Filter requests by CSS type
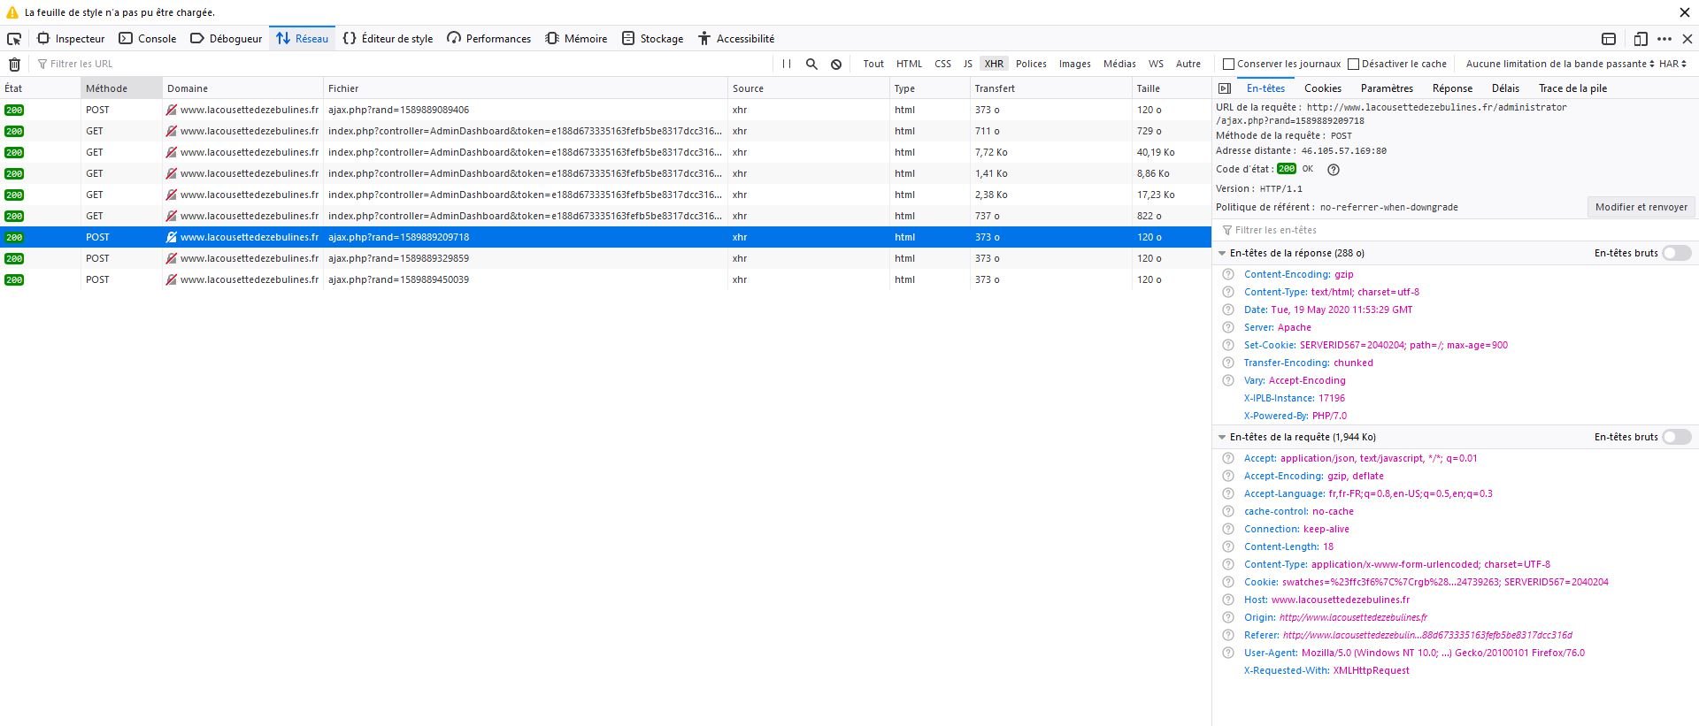Viewport: 1699px width, 726px height. point(942,64)
